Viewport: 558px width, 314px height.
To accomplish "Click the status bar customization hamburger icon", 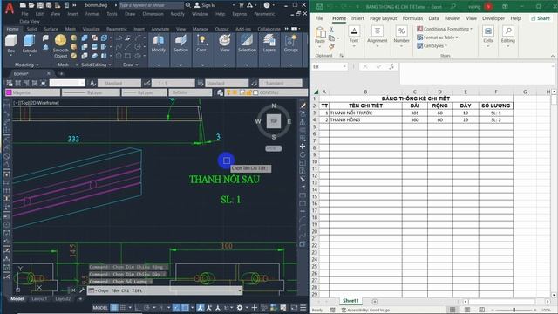I will 303,308.
